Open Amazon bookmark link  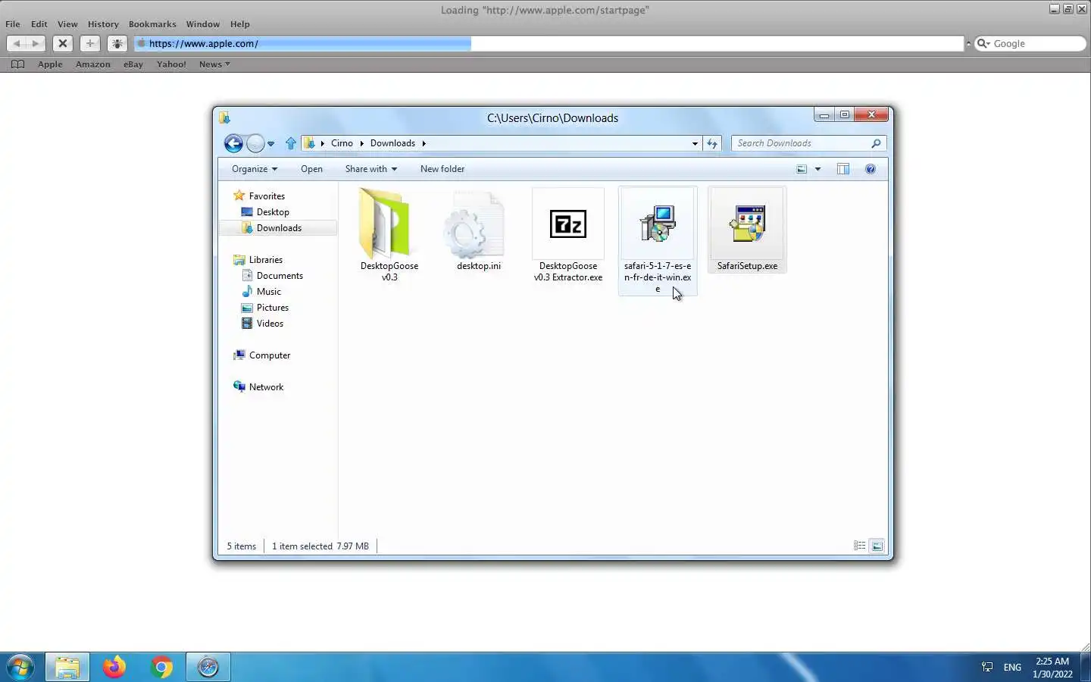(93, 64)
